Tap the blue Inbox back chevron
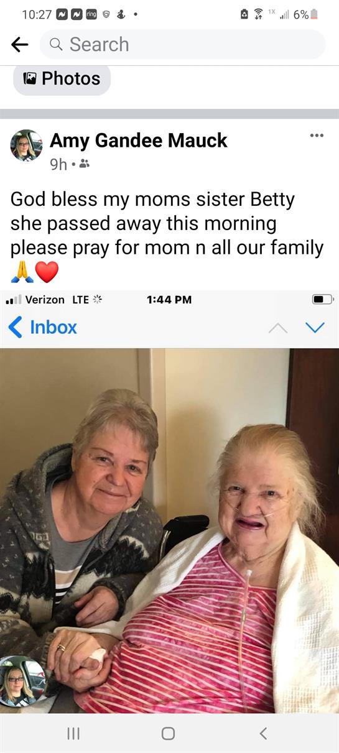The width and height of the screenshot is (339, 753). [x=16, y=327]
